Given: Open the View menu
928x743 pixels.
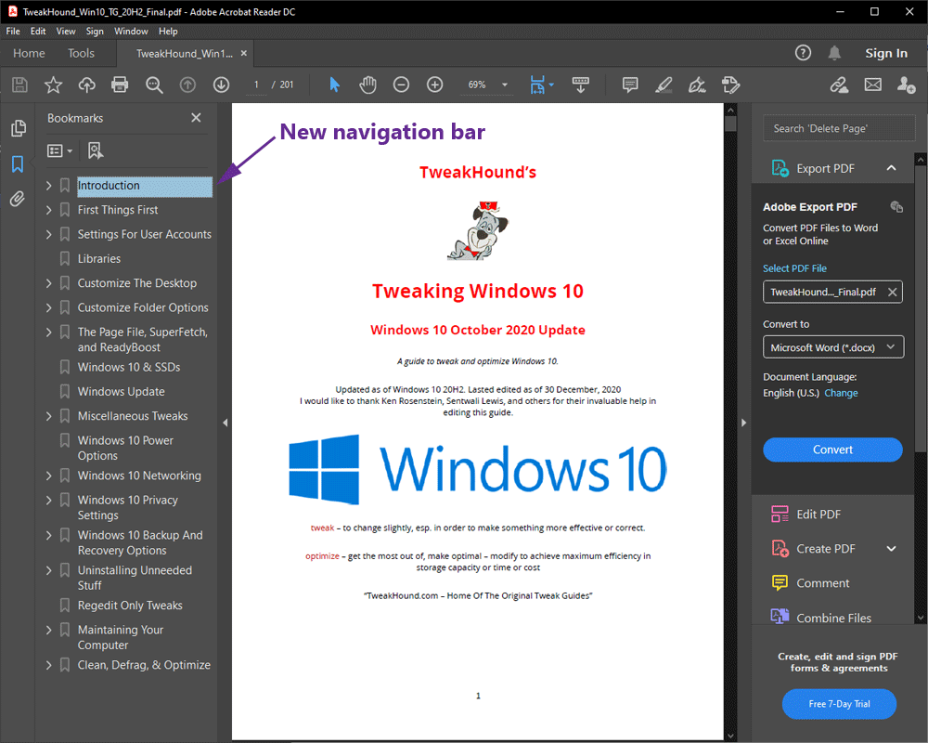Looking at the screenshot, I should click(x=66, y=32).
